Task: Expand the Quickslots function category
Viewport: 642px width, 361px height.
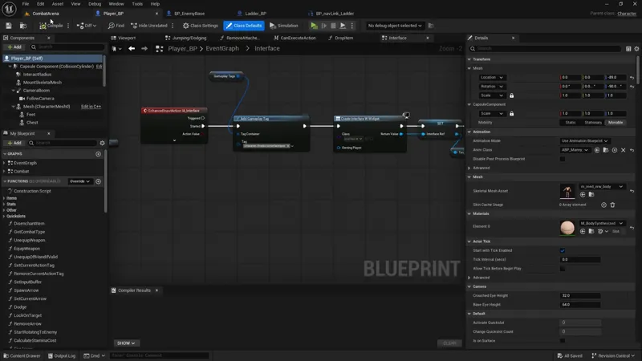Action: click(4, 216)
